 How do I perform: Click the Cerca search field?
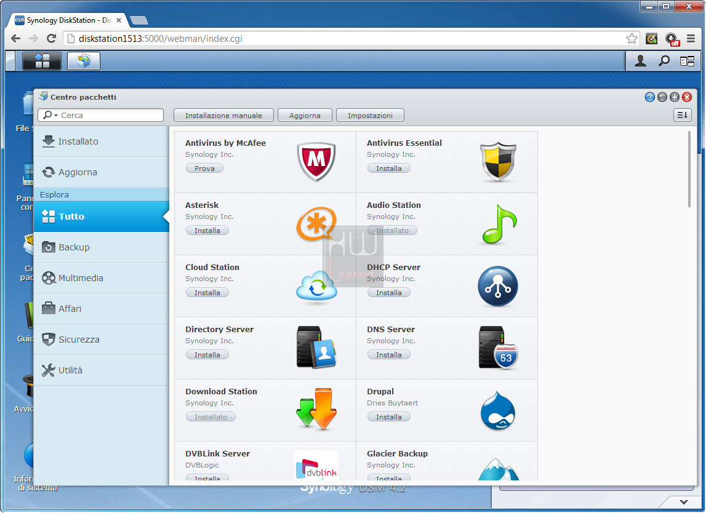pyautogui.click(x=100, y=115)
